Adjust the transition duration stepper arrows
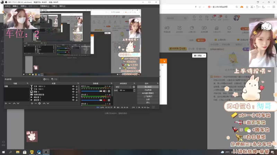The height and width of the screenshot is (155, 277). pyautogui.click(x=134, y=90)
